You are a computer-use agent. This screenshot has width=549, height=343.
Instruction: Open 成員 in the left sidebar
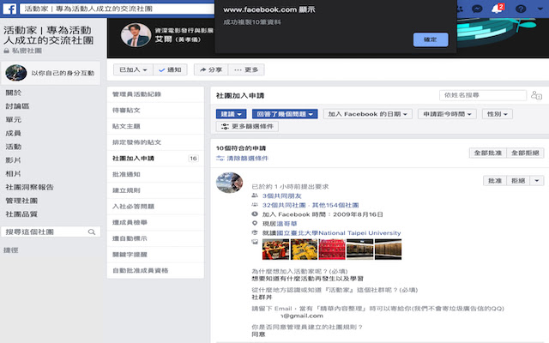pos(14,133)
